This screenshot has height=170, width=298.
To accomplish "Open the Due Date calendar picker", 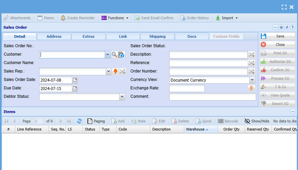I will pyautogui.click(x=75, y=88).
